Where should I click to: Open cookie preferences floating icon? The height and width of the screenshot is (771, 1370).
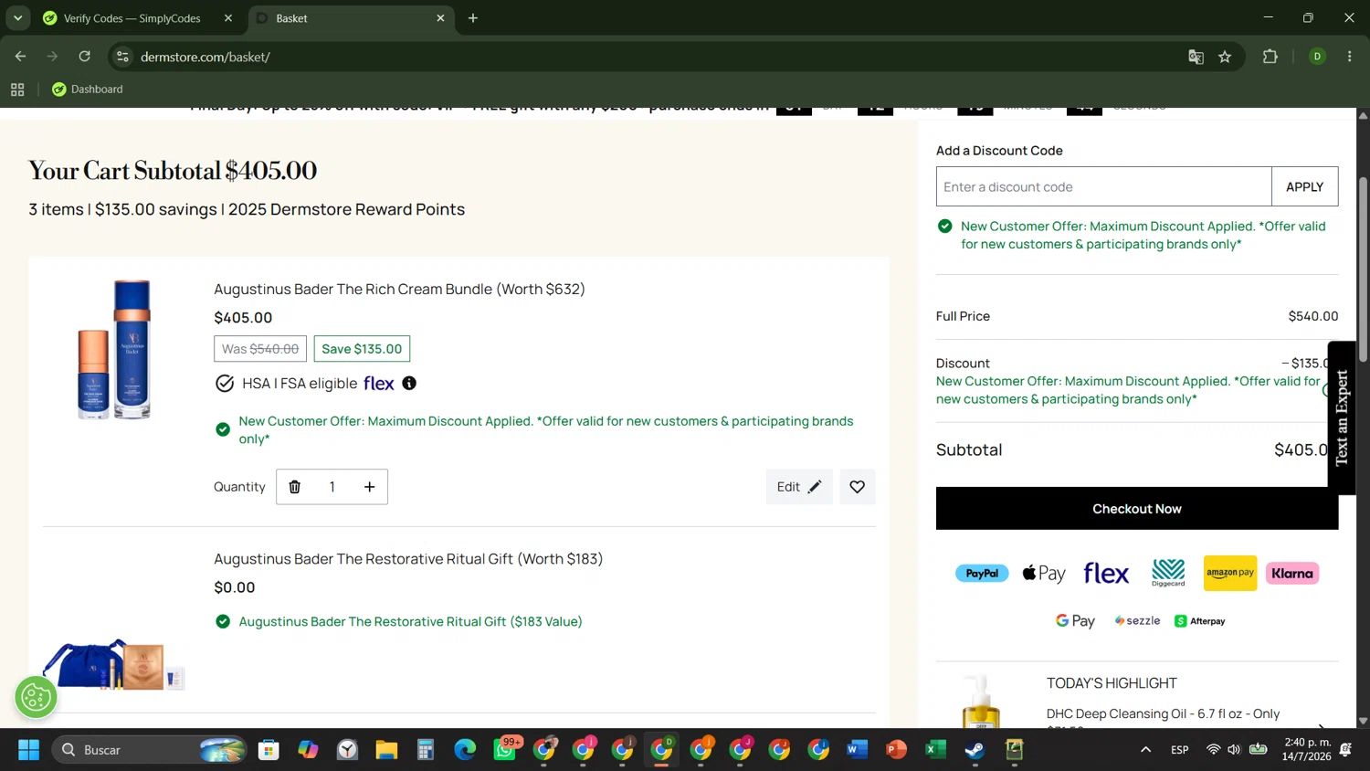coord(36,698)
